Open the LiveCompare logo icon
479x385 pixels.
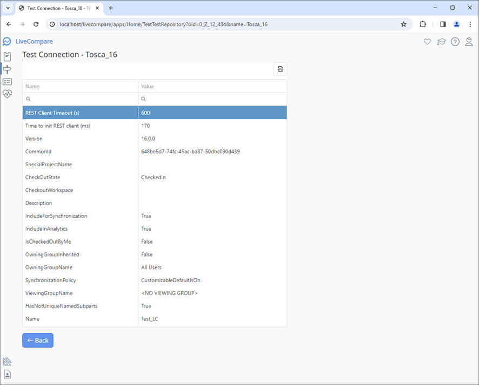tap(7, 41)
